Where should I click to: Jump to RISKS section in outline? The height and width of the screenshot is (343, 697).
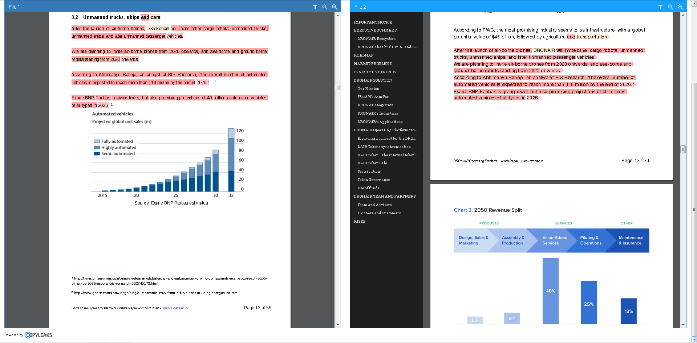pos(360,222)
